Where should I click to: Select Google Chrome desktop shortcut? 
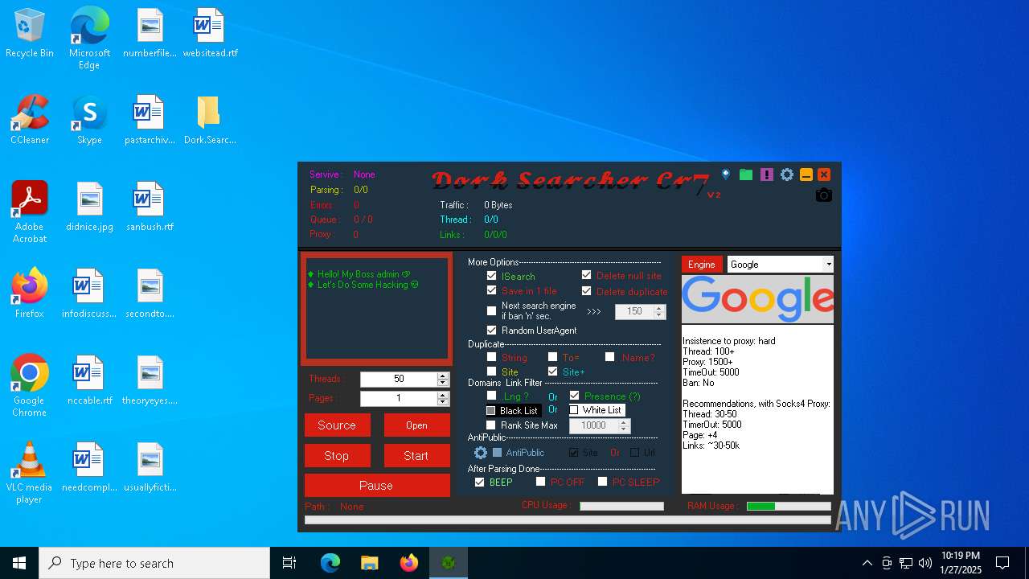[x=30, y=385]
